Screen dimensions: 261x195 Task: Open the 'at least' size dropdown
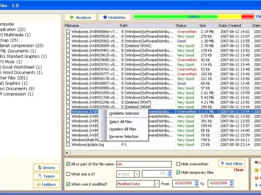point(137,174)
